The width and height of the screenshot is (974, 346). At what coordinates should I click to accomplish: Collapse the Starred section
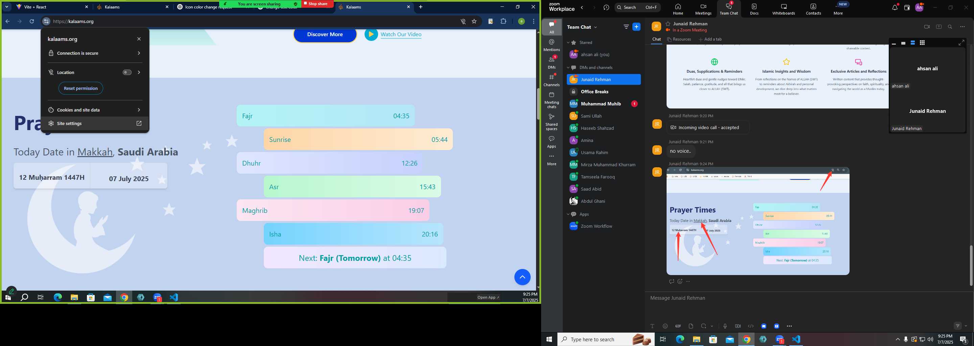(568, 43)
